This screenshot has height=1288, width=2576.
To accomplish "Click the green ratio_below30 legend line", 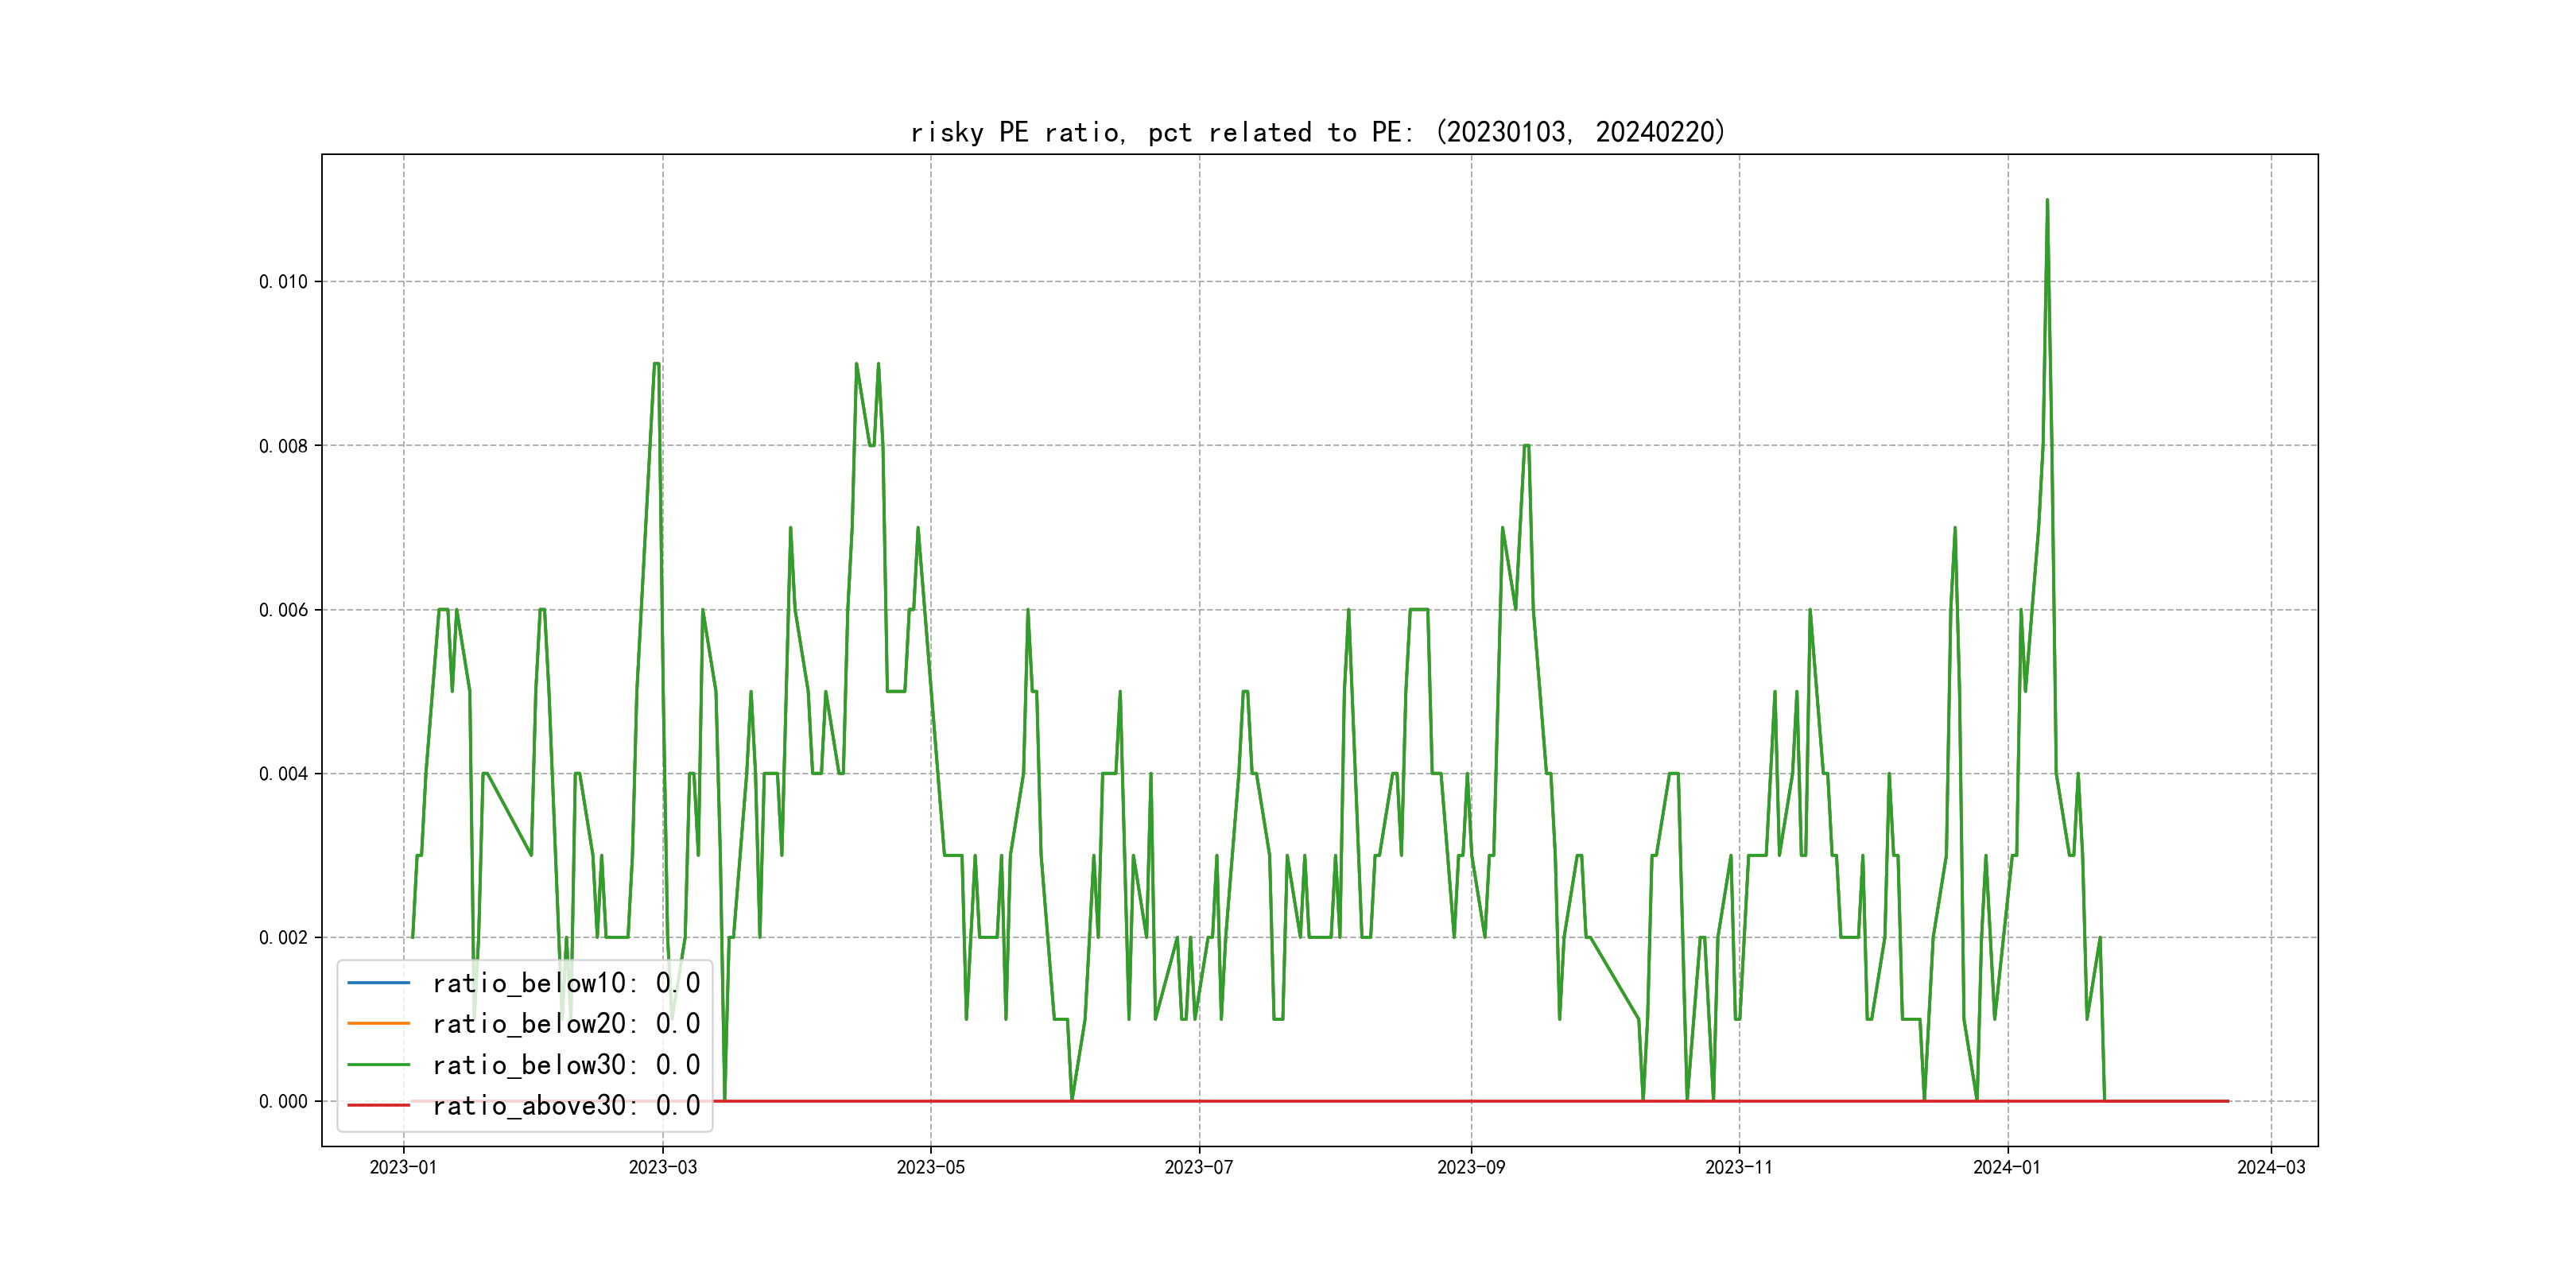I will click(378, 1065).
